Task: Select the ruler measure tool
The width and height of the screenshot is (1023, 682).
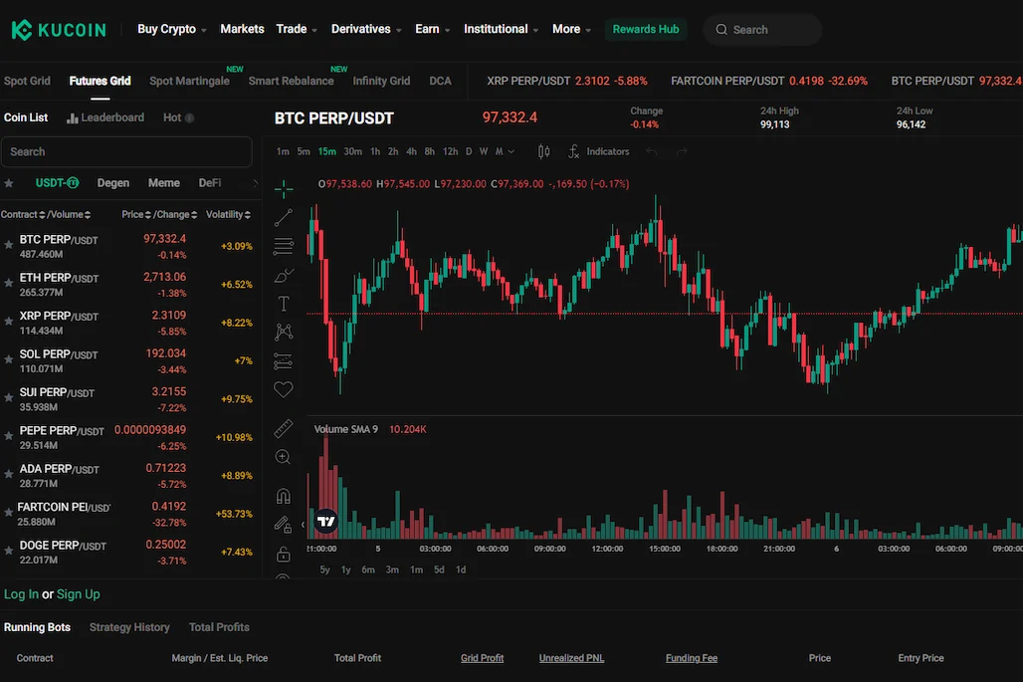Action: click(x=284, y=428)
